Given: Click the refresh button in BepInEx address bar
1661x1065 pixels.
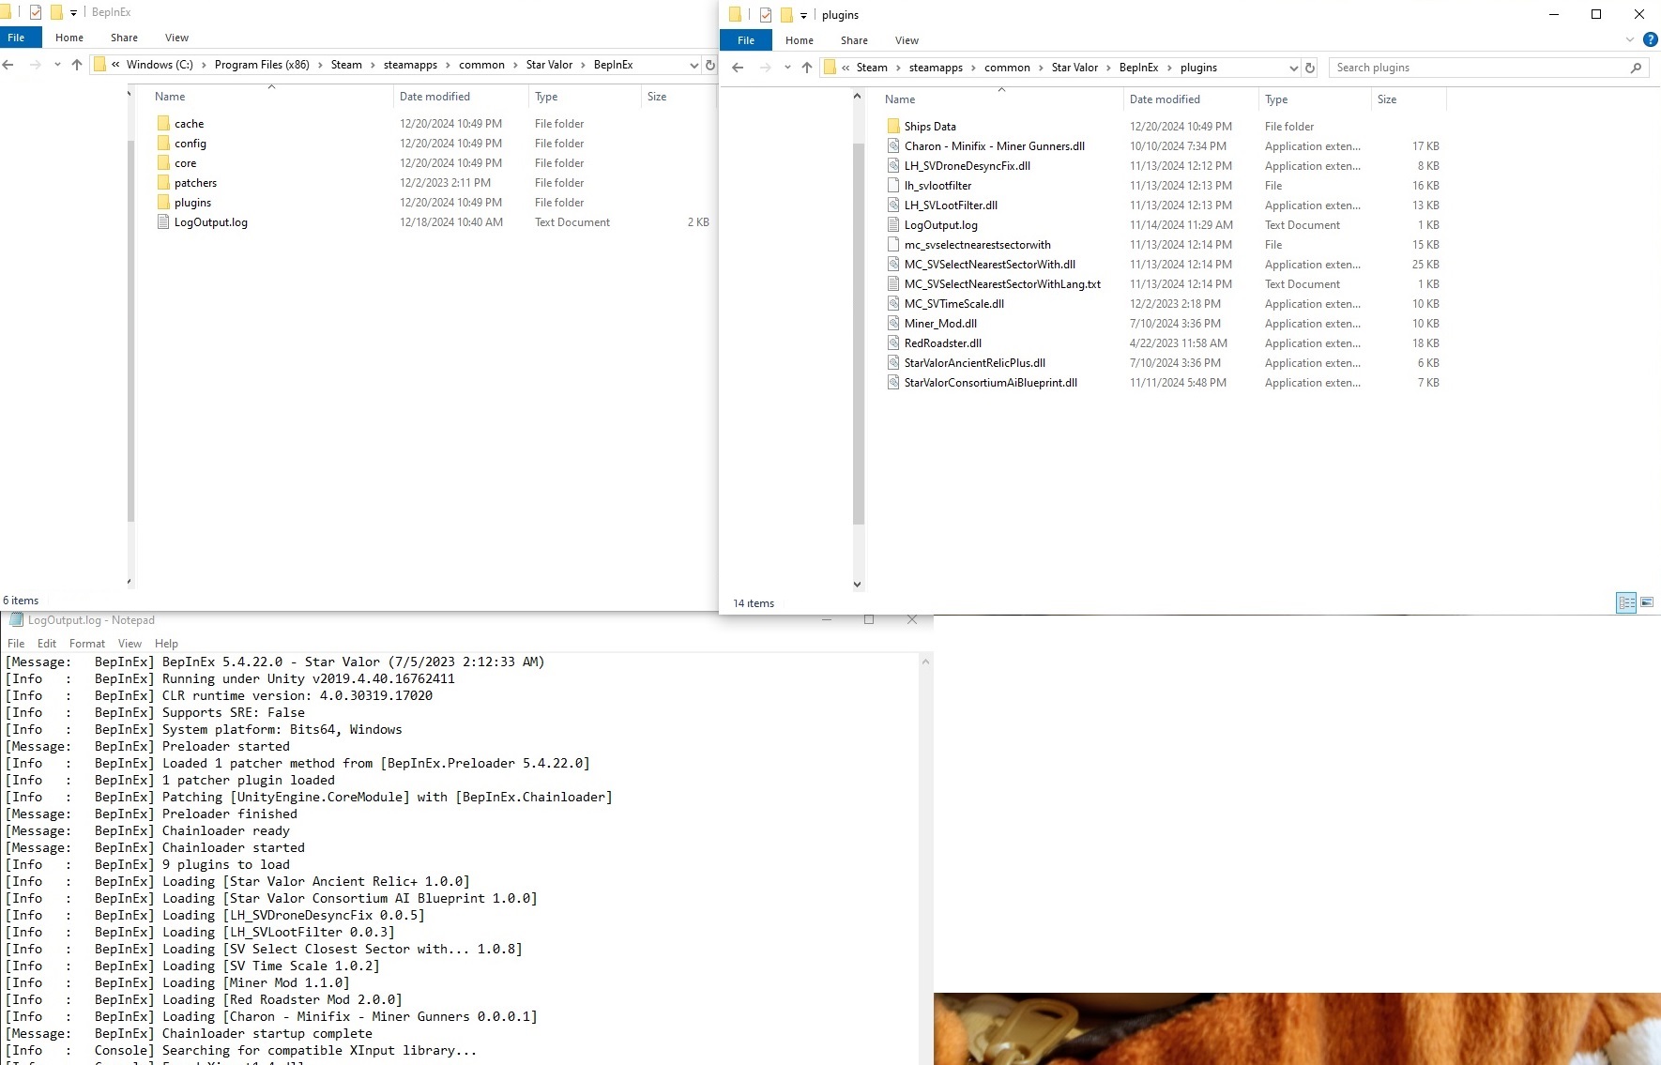Looking at the screenshot, I should 710,65.
